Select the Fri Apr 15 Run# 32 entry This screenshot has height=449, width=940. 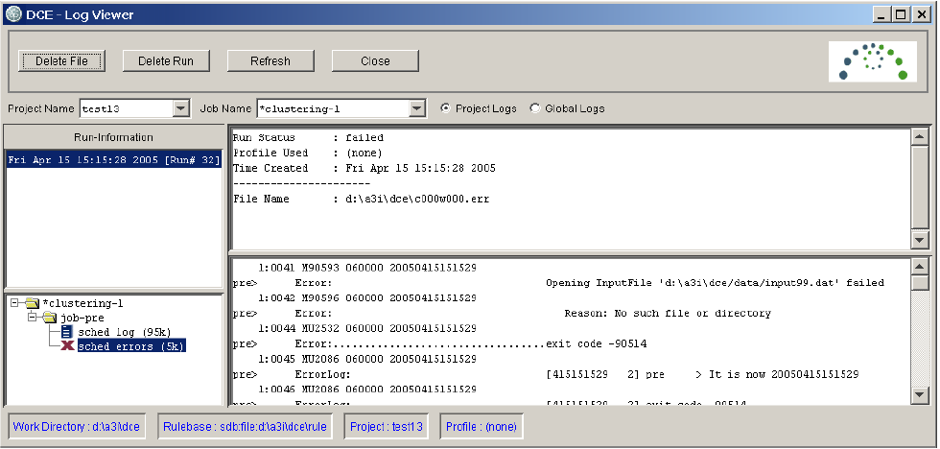pyautogui.click(x=113, y=160)
